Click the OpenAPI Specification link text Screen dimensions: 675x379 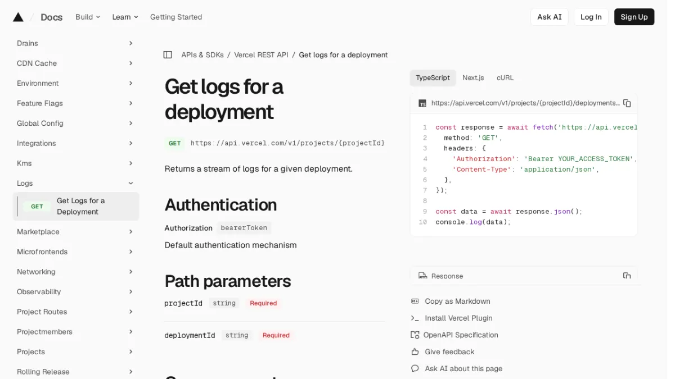[461, 335]
